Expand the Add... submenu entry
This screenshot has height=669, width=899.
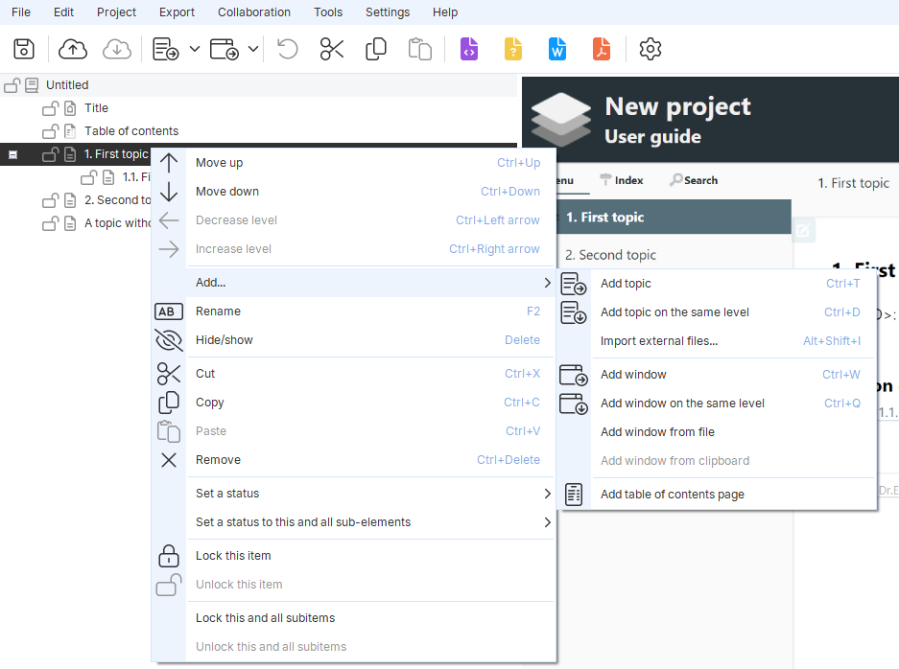pyautogui.click(x=369, y=283)
